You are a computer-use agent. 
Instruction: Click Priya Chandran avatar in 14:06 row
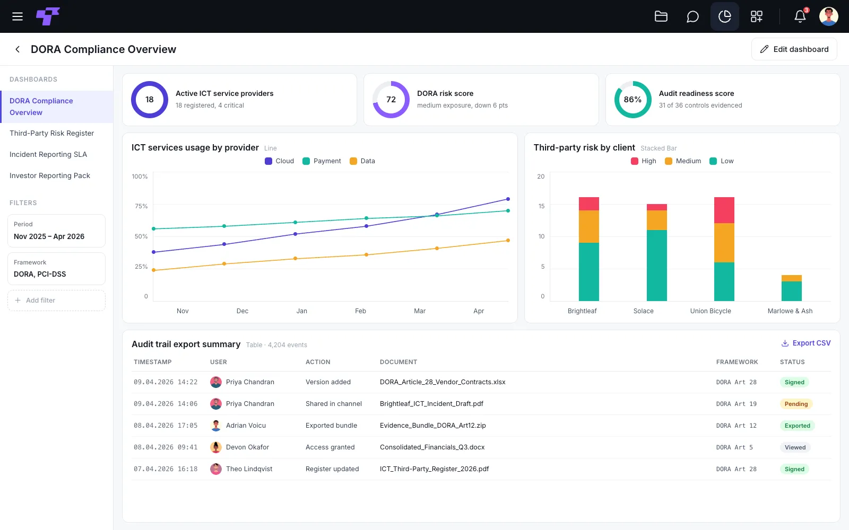tap(216, 404)
